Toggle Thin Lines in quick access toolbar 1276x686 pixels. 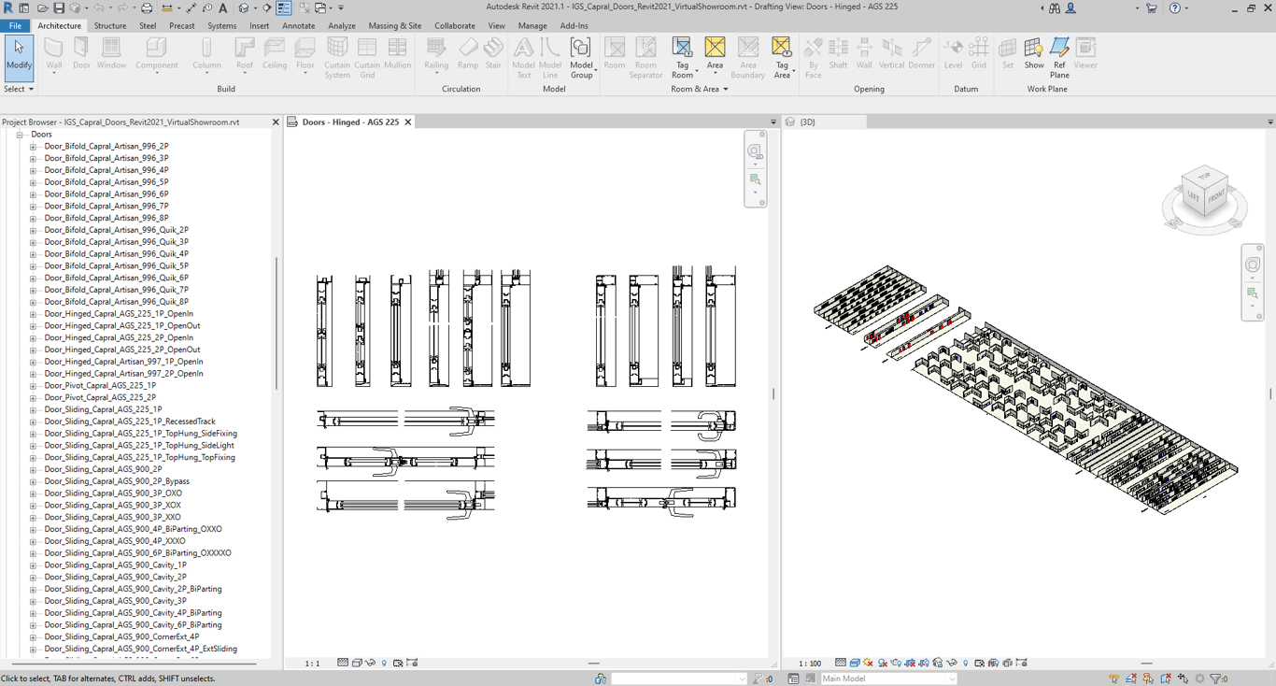coord(284,8)
